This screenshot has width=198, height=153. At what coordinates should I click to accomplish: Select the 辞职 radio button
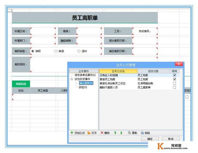click(33, 51)
